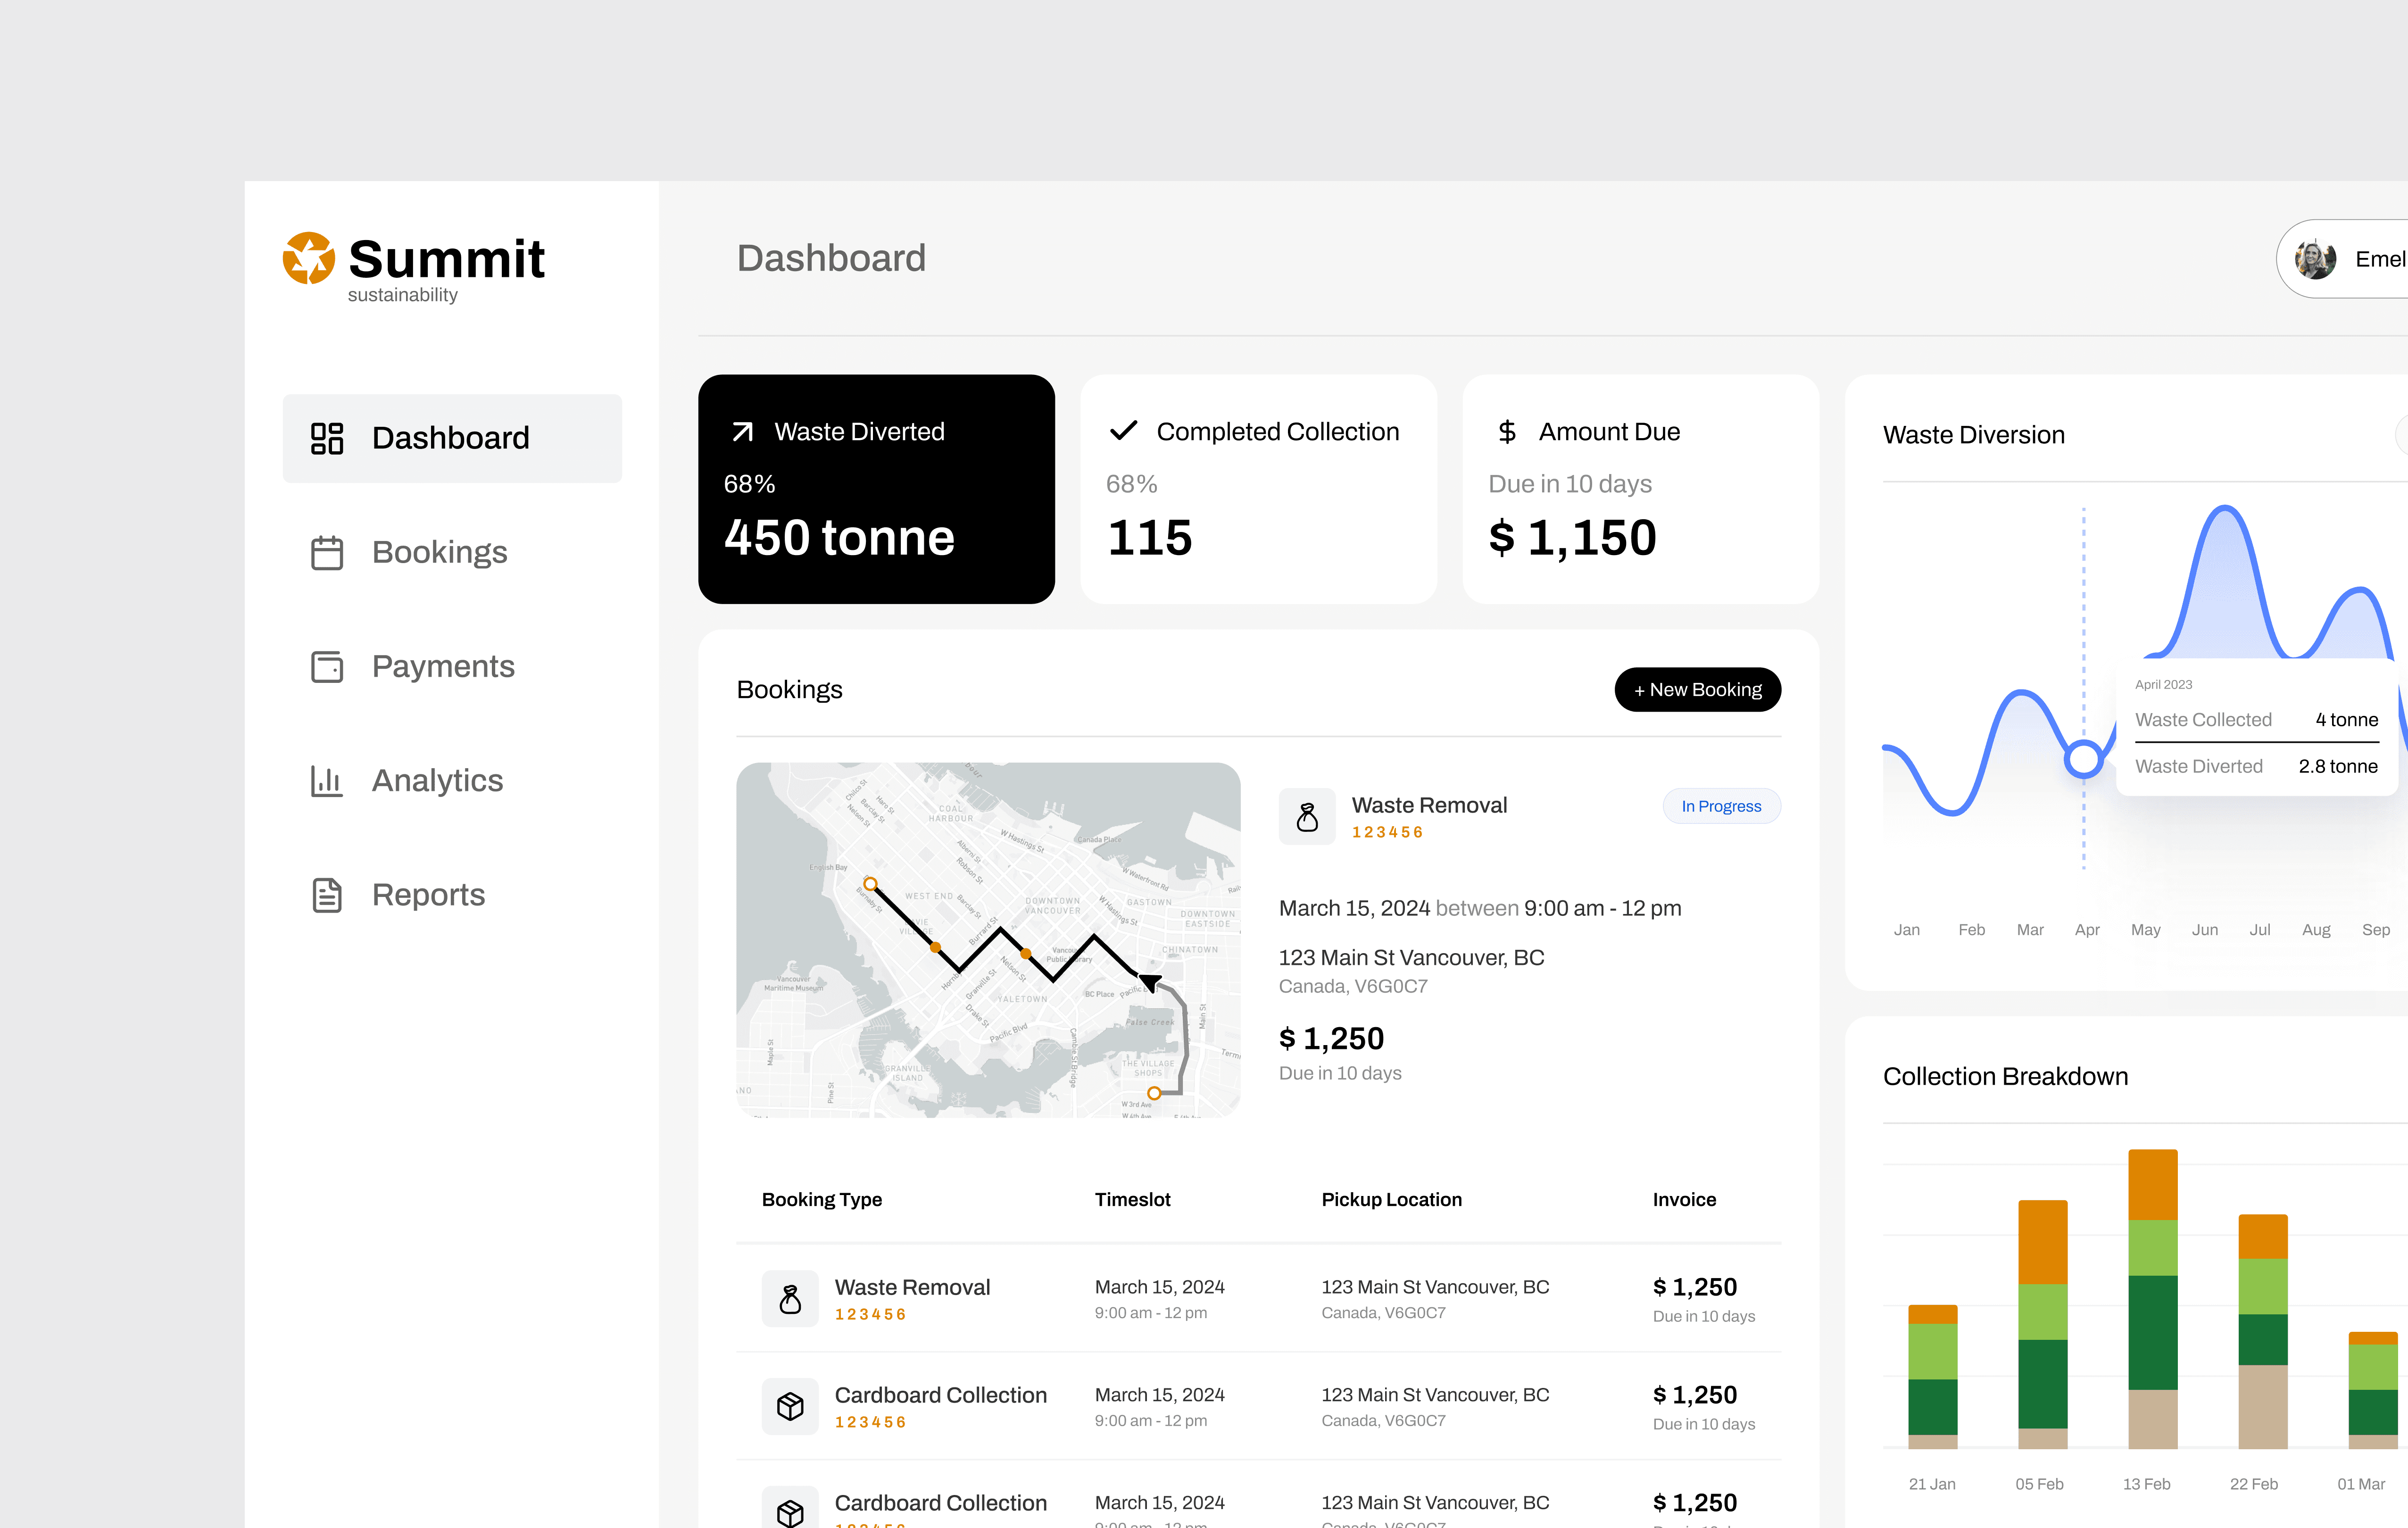2408x1528 pixels.
Task: Click the waste bag icon beside In Progress
Action: pos(1307,817)
